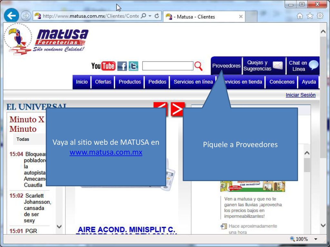Viewport: 330px width, 247px height.
Task: Click the red magnifying glass search icon
Action: [199, 66]
